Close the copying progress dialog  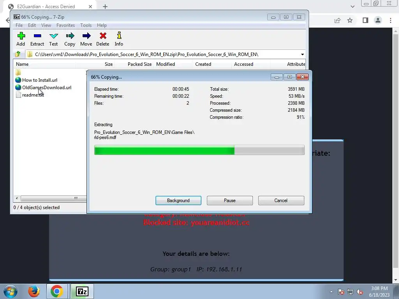tap(302, 77)
